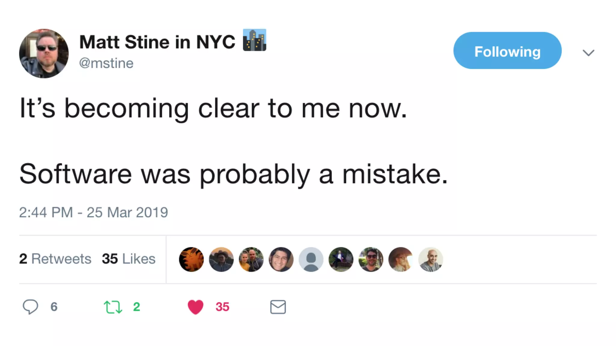Click the envelope direct message icon
The image size is (616, 346).
pos(278,307)
